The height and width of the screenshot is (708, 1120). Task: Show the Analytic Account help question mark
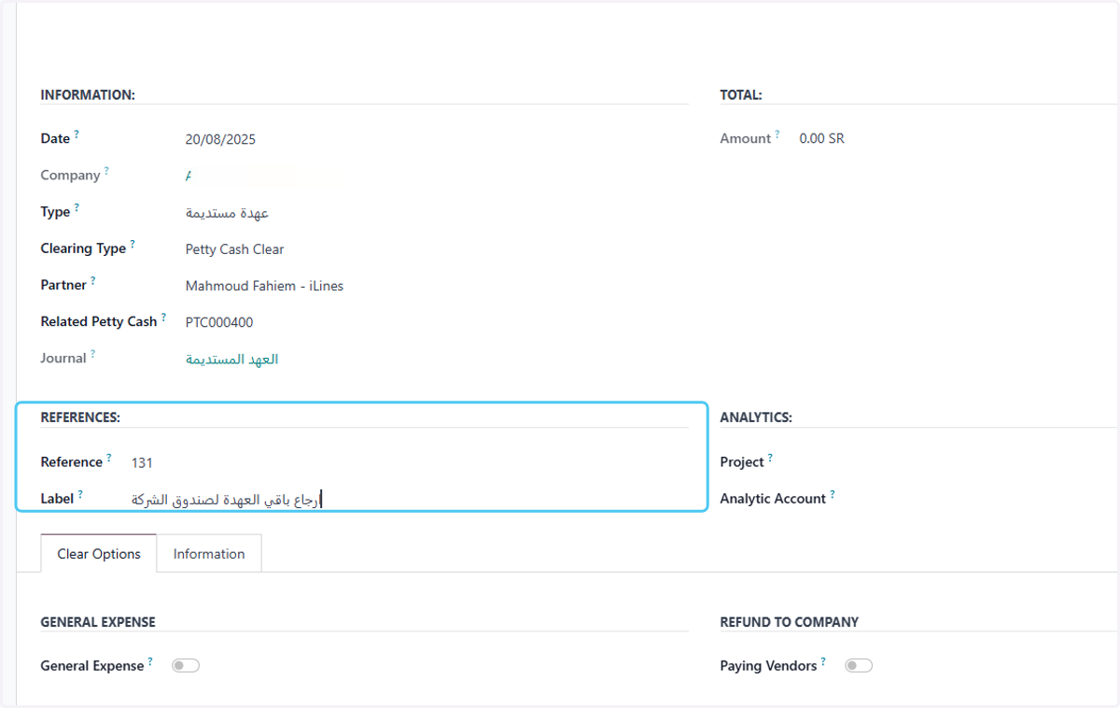[833, 494]
